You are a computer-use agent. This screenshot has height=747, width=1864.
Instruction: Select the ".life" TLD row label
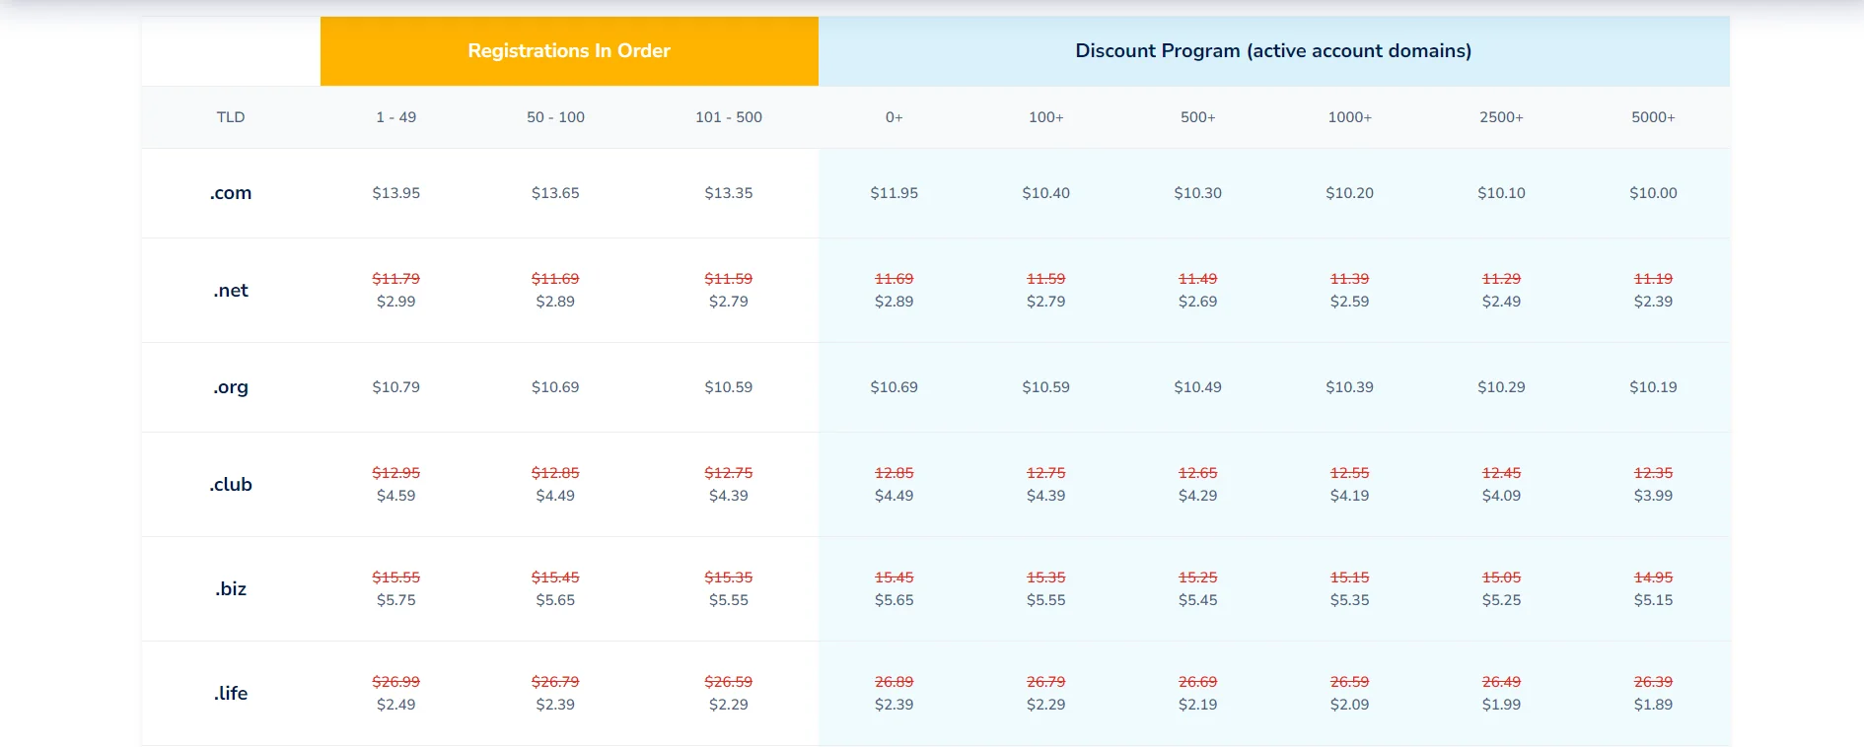click(x=231, y=694)
